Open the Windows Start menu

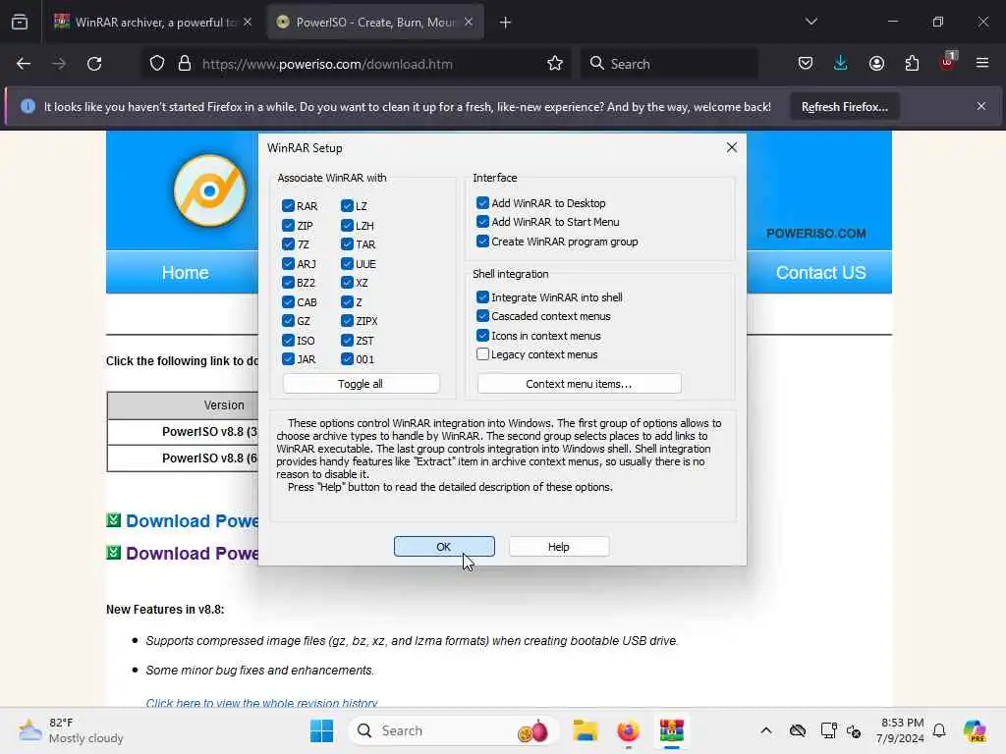[x=321, y=730]
